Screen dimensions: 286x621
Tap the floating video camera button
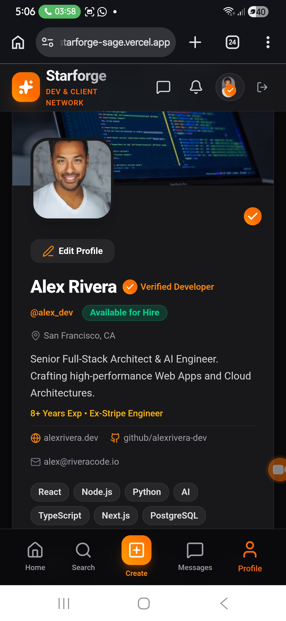coord(278,469)
